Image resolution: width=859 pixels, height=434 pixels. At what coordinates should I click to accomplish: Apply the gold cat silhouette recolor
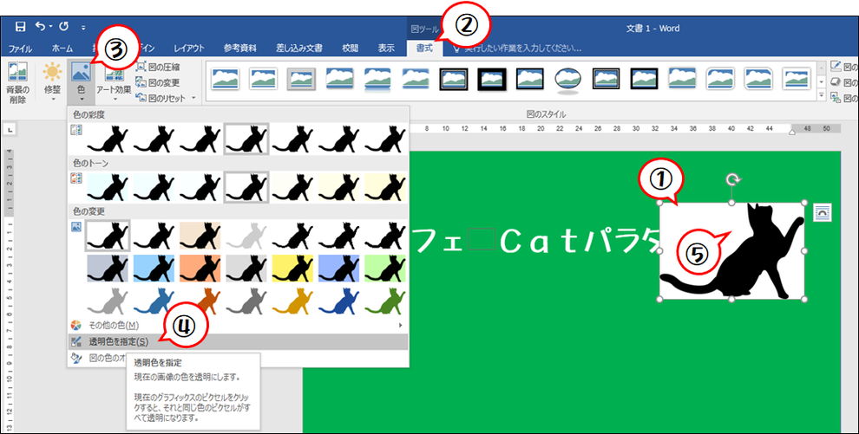pyautogui.click(x=292, y=301)
